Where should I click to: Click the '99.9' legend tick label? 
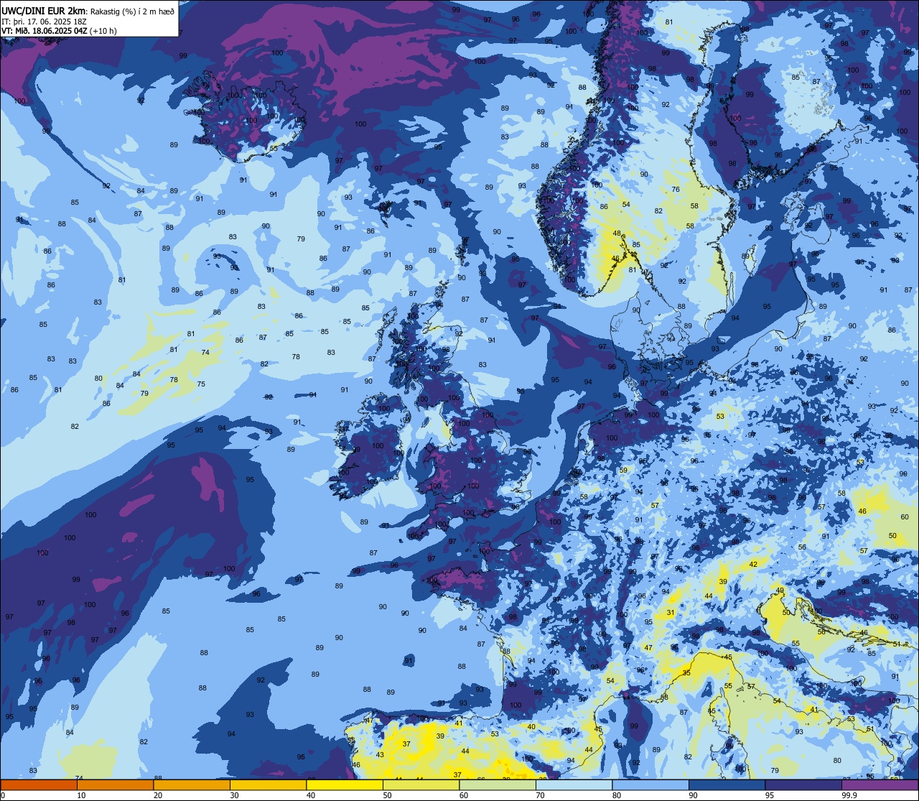849,795
